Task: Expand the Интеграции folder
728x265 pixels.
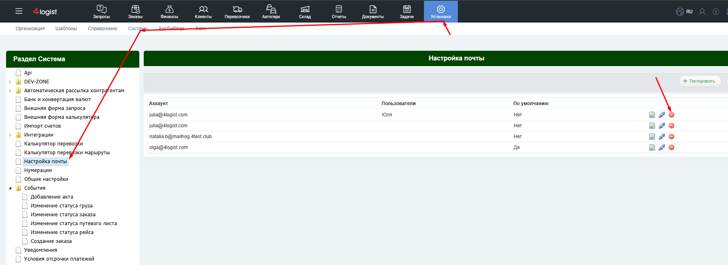Action: coord(10,135)
